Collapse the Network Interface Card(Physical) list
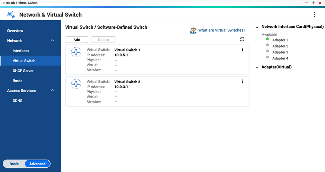 (x=257, y=27)
